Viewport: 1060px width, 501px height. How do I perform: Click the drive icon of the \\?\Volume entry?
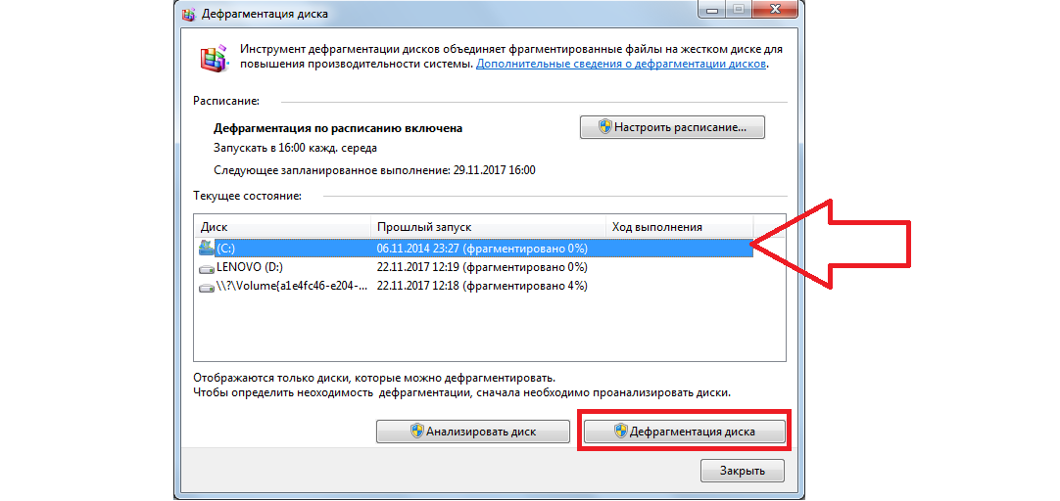click(x=206, y=287)
